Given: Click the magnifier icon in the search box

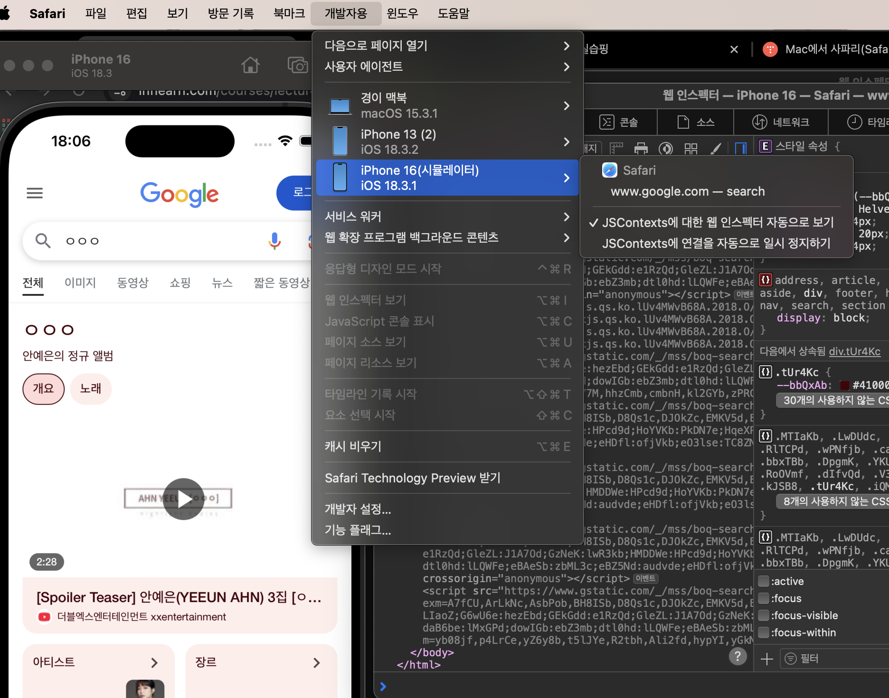Looking at the screenshot, I should pos(43,241).
